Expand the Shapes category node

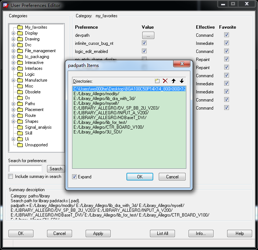coord(14,121)
